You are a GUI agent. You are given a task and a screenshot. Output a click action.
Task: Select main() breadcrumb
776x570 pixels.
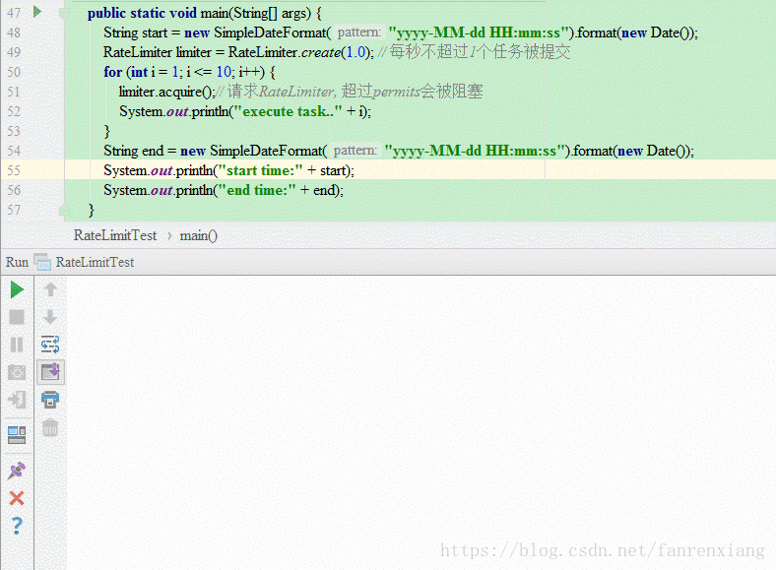click(x=199, y=235)
